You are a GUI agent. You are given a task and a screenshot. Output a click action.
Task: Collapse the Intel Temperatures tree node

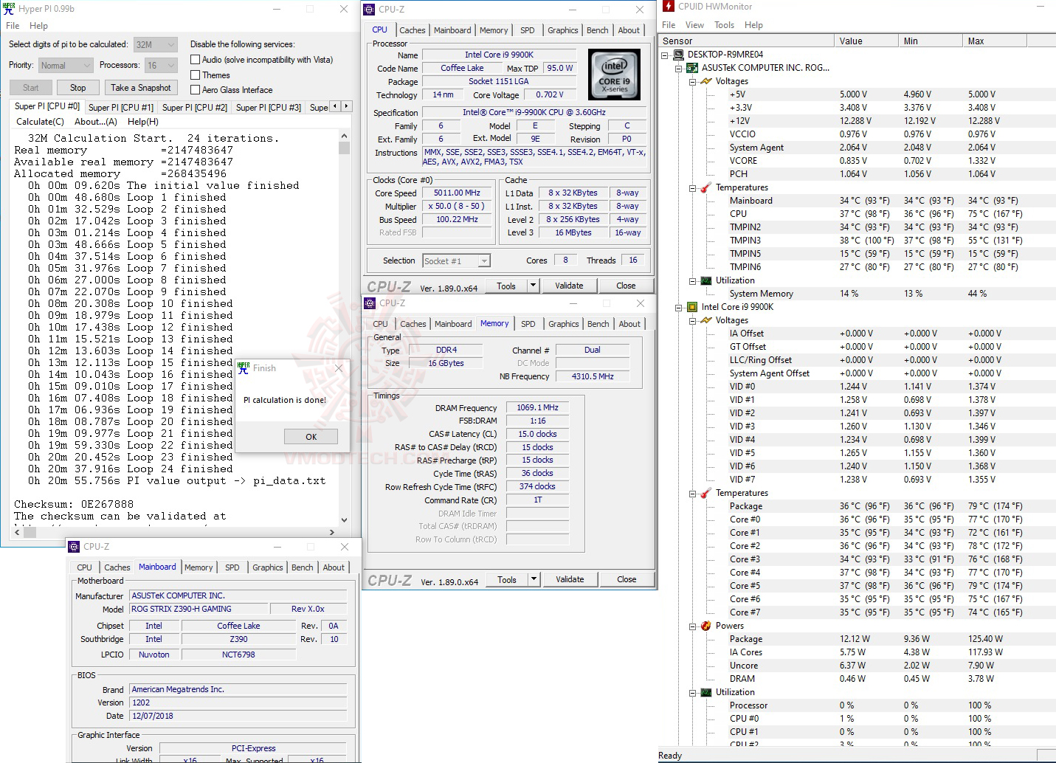click(692, 493)
